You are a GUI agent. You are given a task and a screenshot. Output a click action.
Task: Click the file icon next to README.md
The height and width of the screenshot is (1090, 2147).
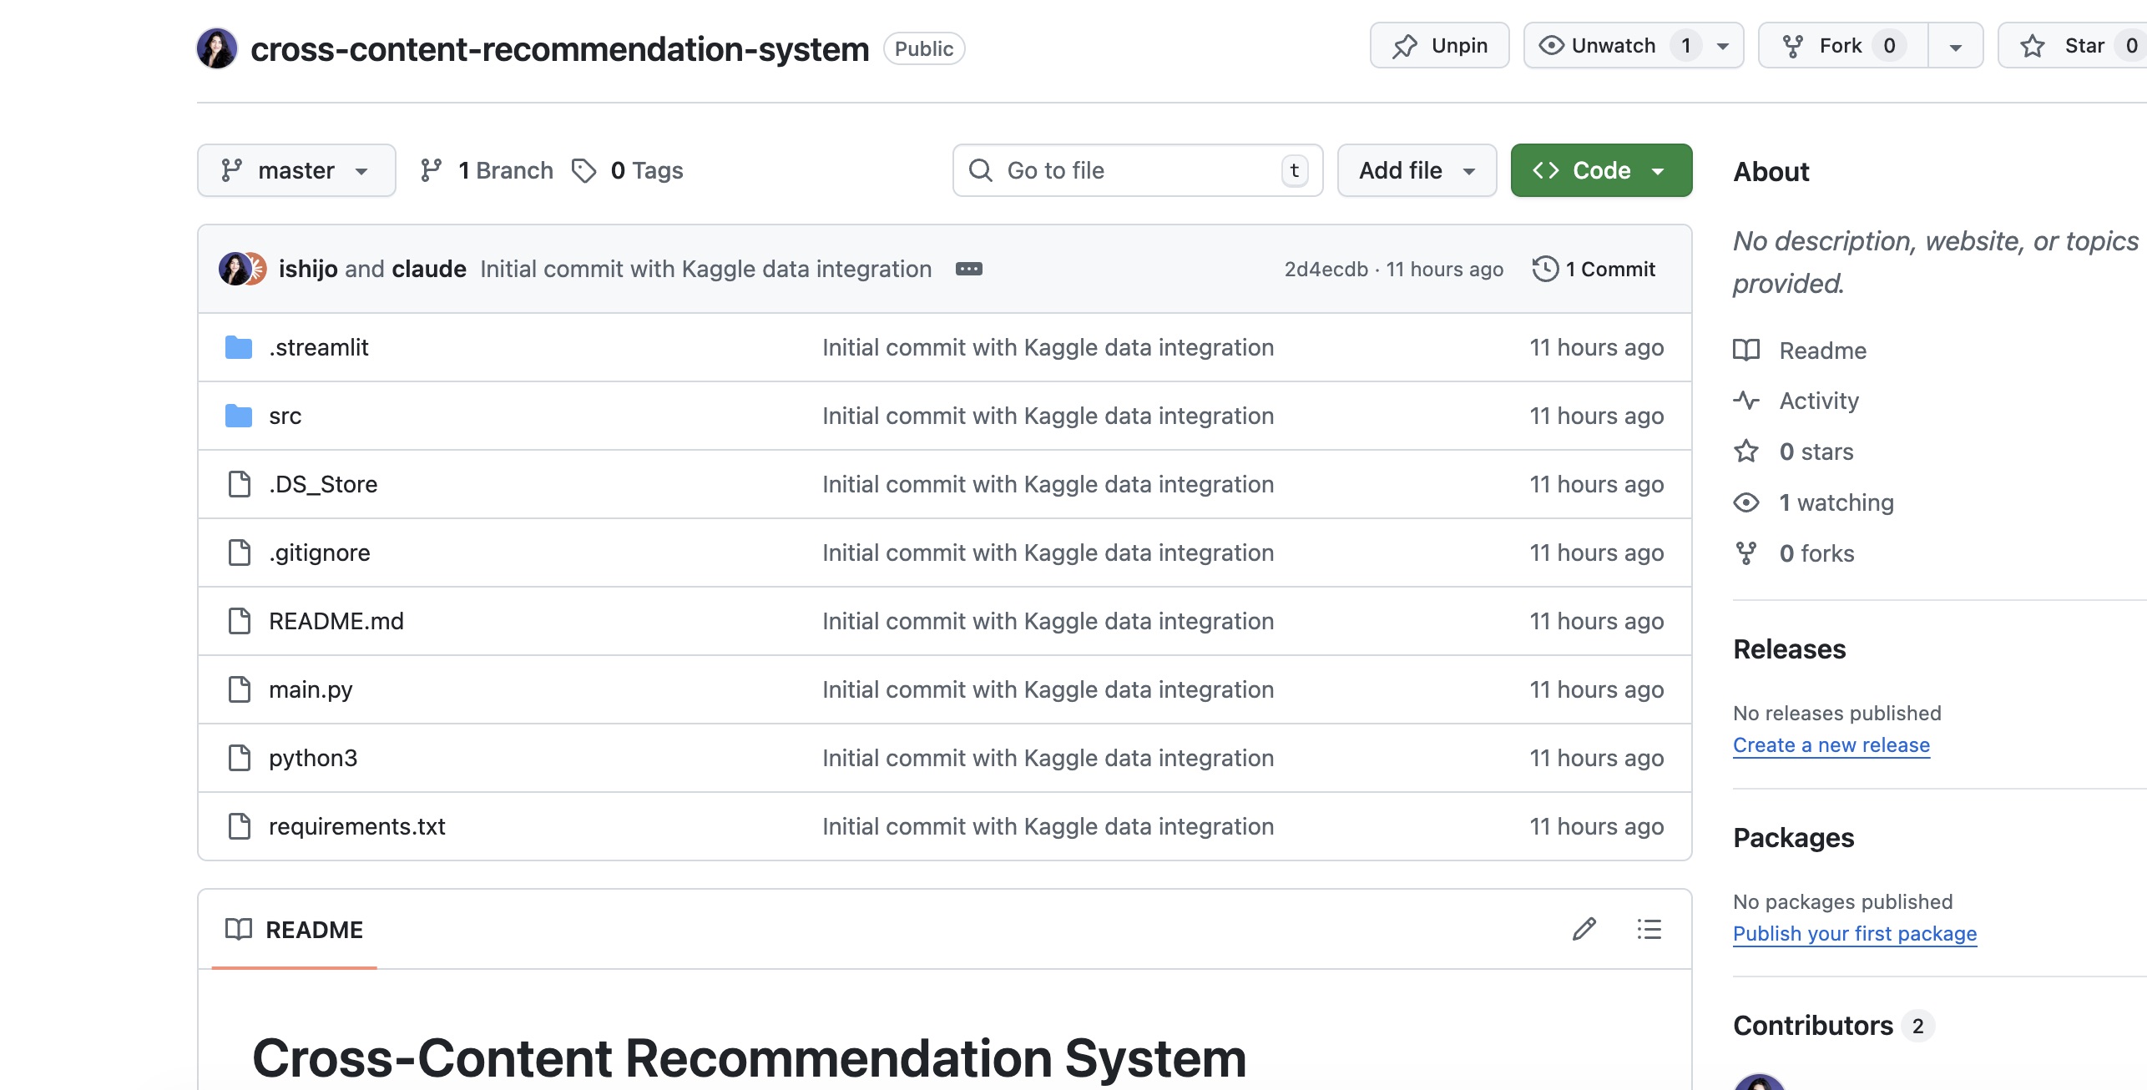pyautogui.click(x=240, y=621)
